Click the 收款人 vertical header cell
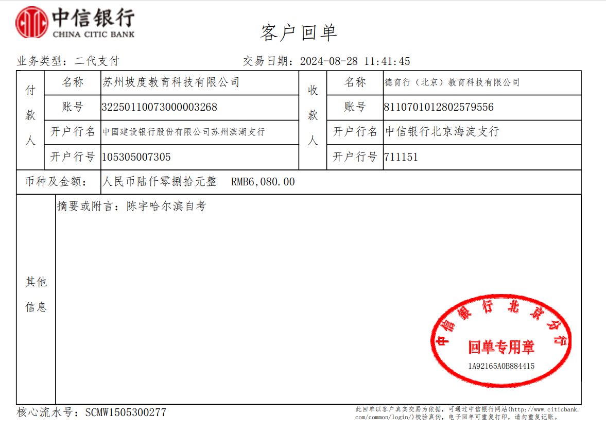The height and width of the screenshot is (431, 606). click(x=313, y=120)
